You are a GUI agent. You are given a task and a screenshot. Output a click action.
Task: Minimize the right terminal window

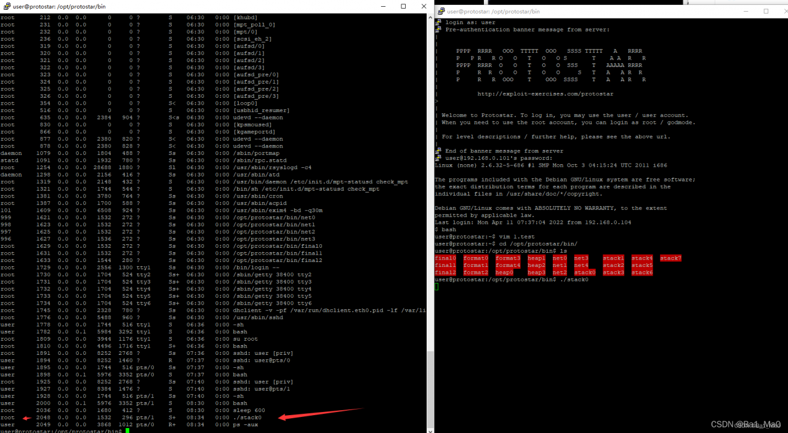(x=746, y=11)
